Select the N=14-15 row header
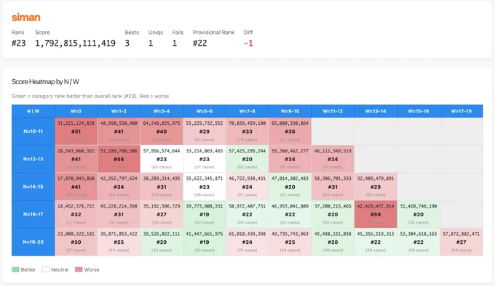Image resolution: width=495 pixels, height=286 pixels. coord(33,187)
